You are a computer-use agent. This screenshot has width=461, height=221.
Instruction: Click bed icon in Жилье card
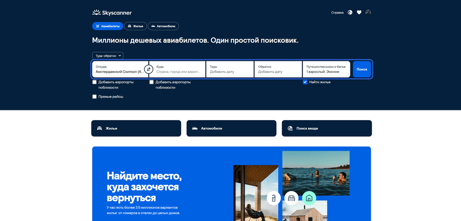[x=99, y=128]
